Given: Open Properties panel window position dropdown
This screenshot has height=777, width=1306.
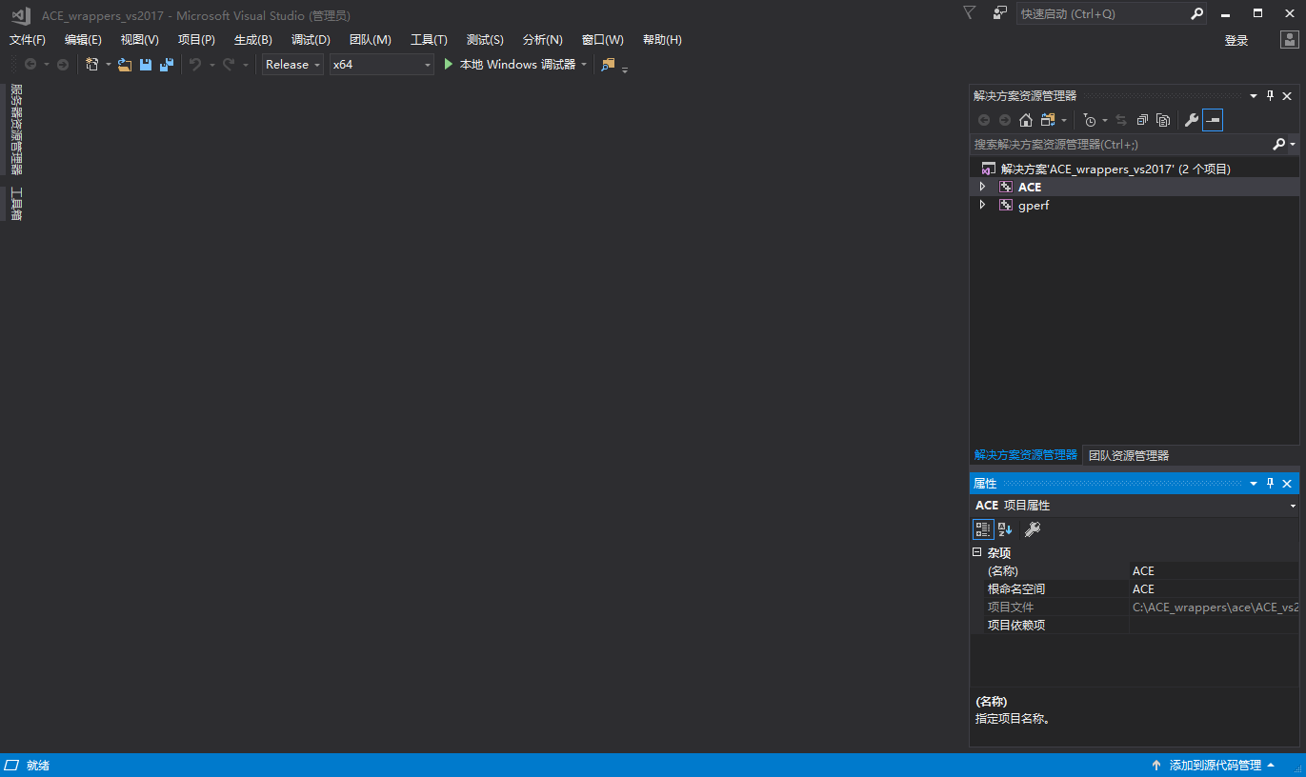Looking at the screenshot, I should (x=1254, y=483).
